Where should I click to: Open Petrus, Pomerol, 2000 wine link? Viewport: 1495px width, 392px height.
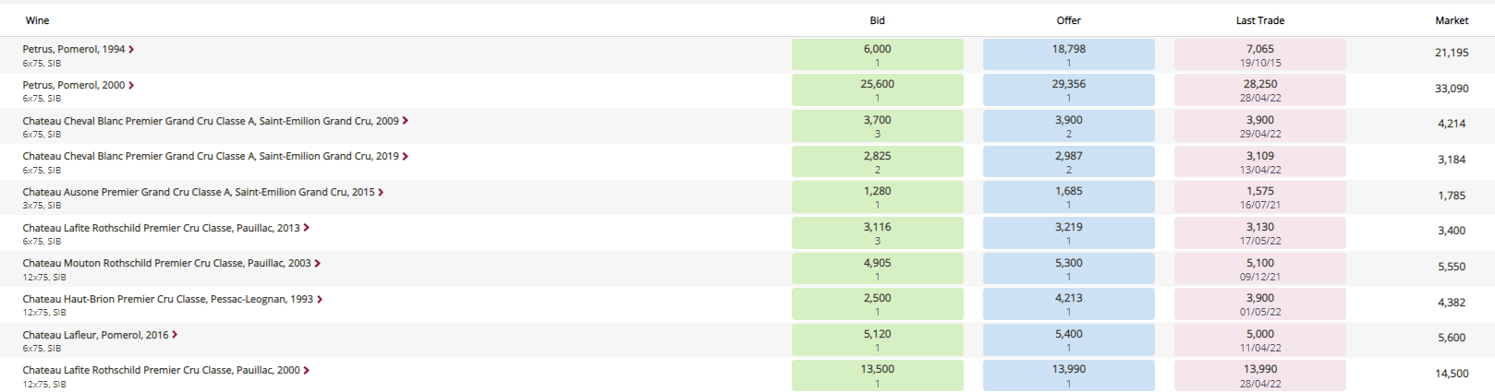coord(74,85)
